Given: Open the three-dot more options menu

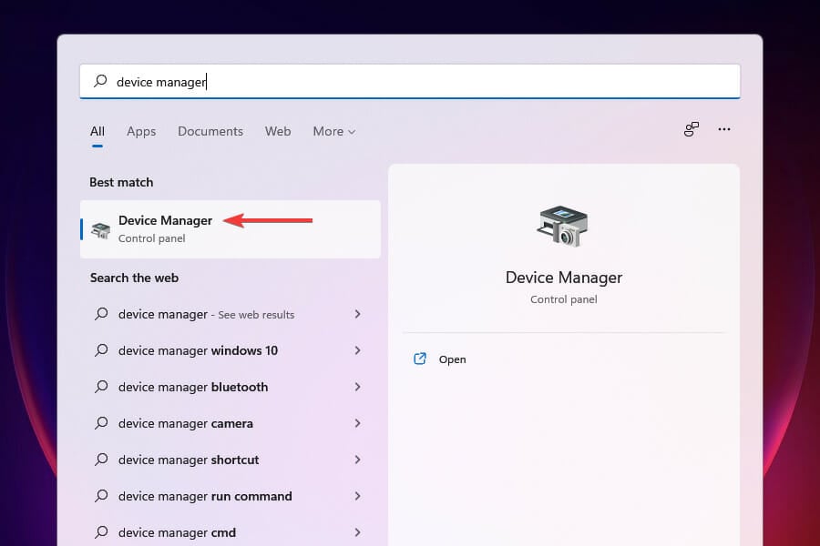Looking at the screenshot, I should [724, 130].
